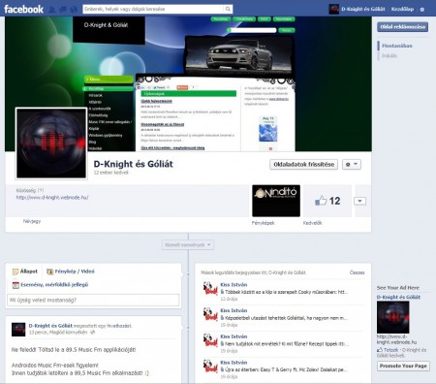The height and width of the screenshot is (384, 436).
Task: Click the top bar account settings gear
Action: (421, 10)
